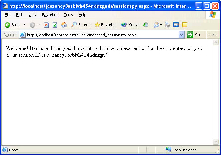This screenshot has height=155, width=221.
Task: Open the File menu
Action: pos(8,15)
